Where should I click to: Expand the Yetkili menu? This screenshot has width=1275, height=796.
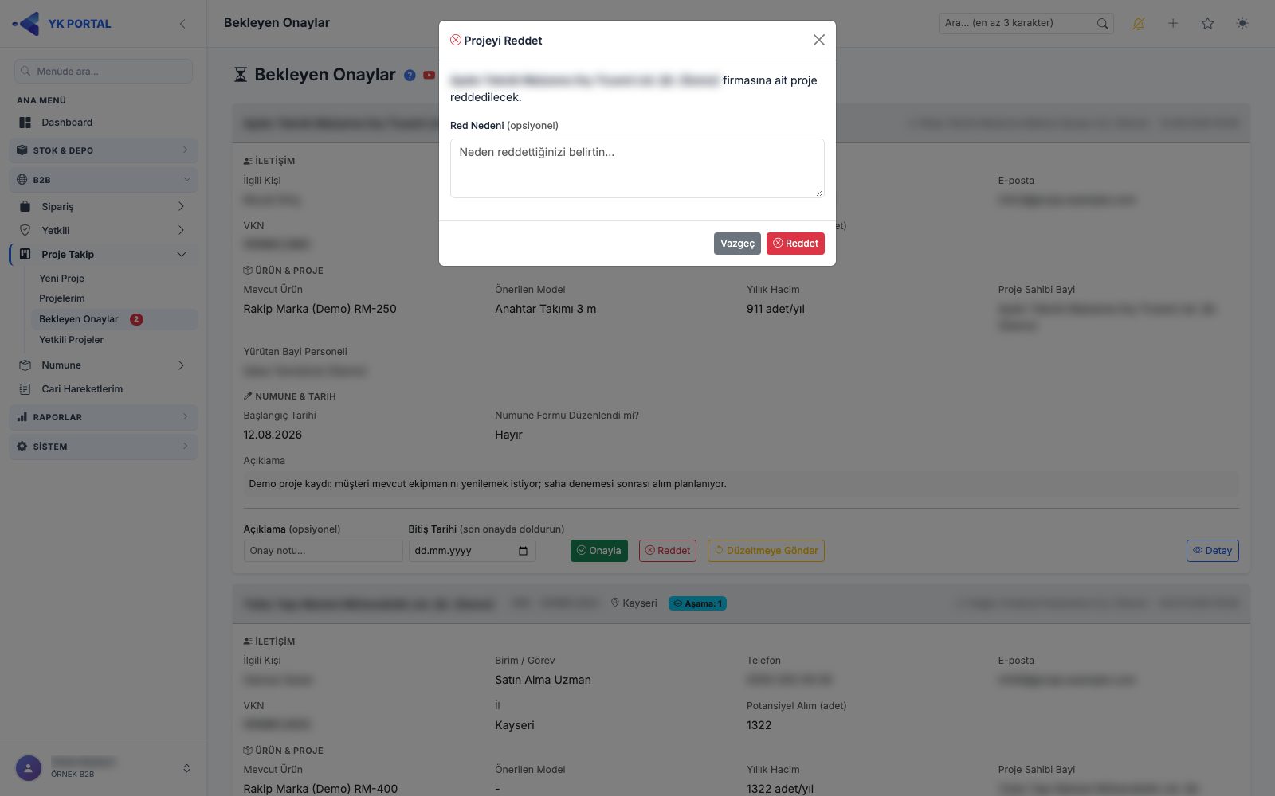[104, 231]
